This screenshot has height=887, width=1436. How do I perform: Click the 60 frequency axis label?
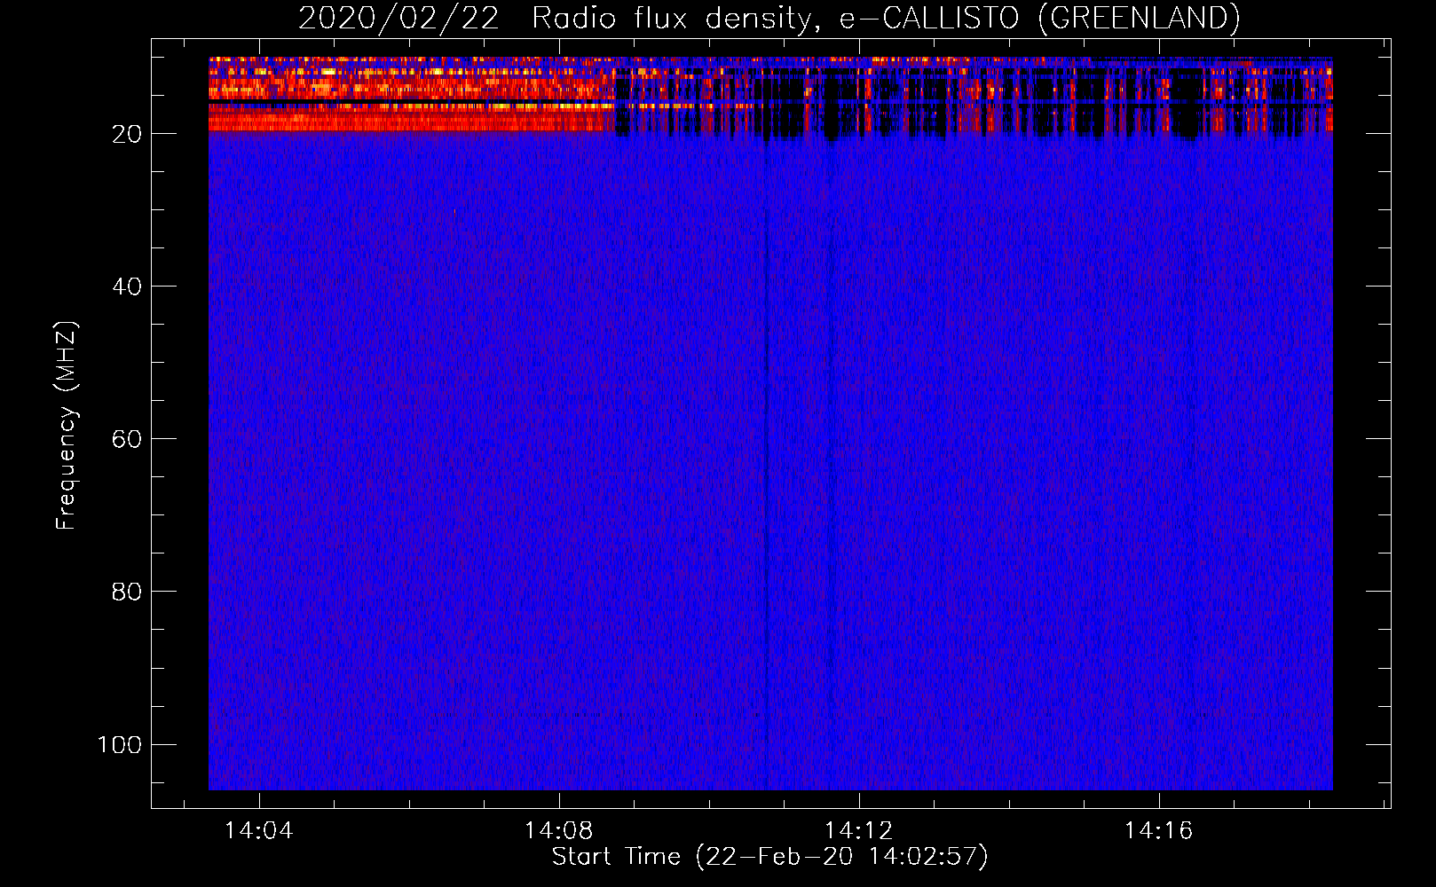pos(127,439)
